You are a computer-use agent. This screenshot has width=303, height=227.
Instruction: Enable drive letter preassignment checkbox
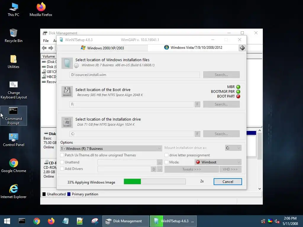(x=166, y=155)
